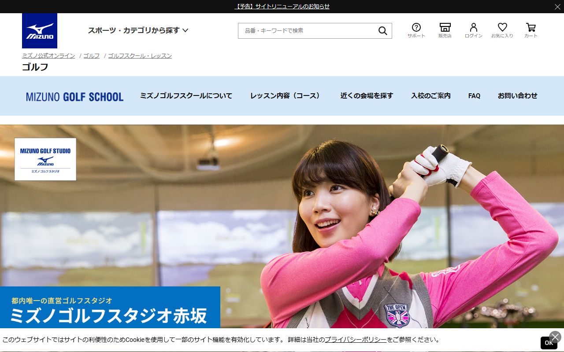
Task: Click the ミズノゴルフスタジオ赤坂 banner heading
Action: (108, 316)
